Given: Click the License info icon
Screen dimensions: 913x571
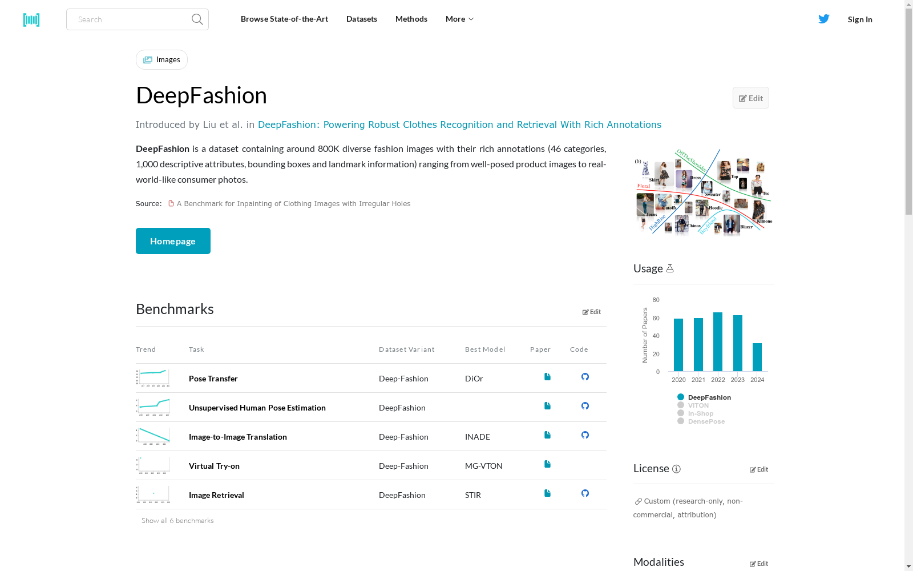Looking at the screenshot, I should (x=676, y=469).
